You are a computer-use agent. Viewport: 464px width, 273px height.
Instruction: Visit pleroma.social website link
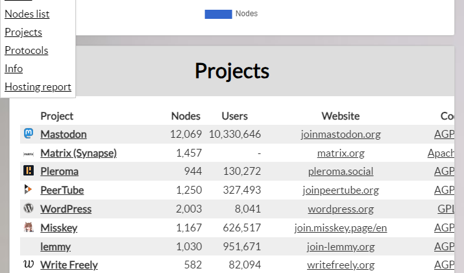[341, 172]
